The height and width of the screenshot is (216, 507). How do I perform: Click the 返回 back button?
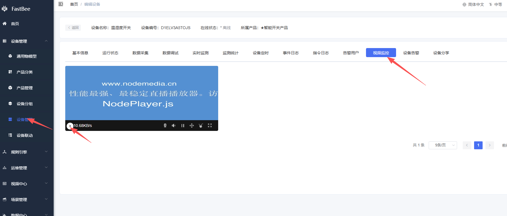pyautogui.click(x=73, y=28)
